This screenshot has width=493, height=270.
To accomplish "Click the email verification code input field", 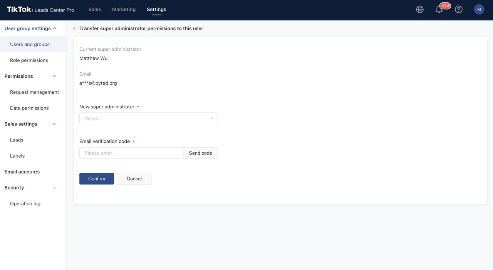I will coord(131,153).
